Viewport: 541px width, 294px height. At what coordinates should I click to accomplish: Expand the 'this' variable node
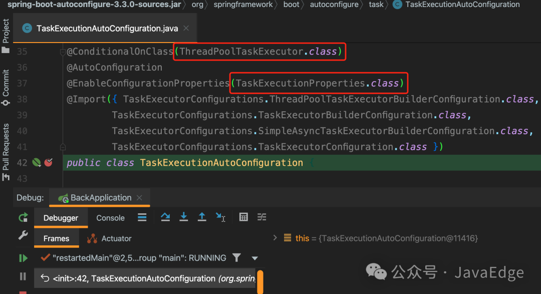point(275,238)
